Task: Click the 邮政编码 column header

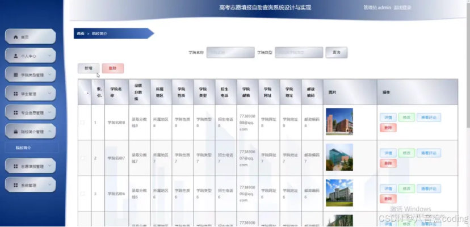Action: tap(312, 92)
